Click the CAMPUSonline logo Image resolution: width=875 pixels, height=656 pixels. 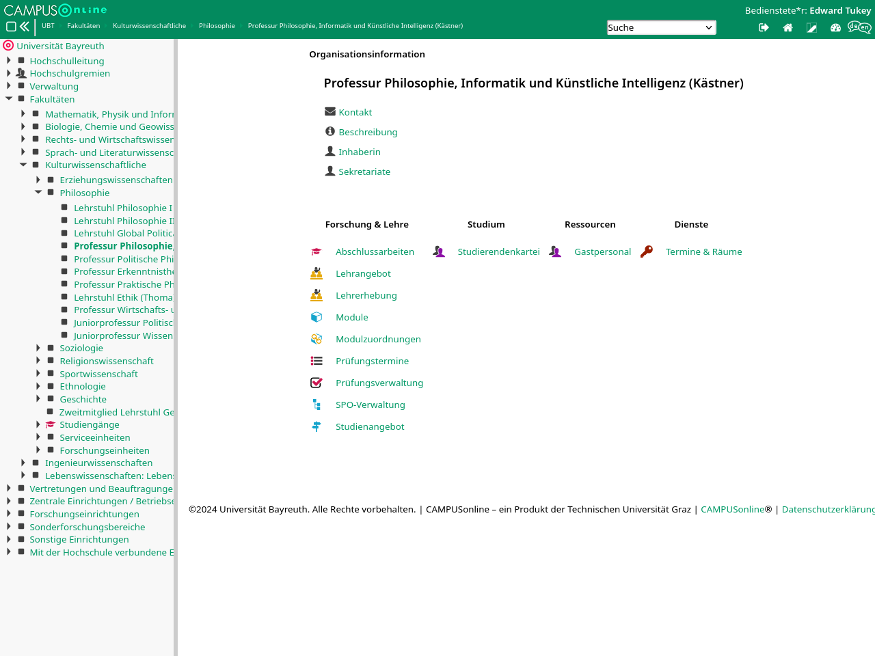click(55, 10)
